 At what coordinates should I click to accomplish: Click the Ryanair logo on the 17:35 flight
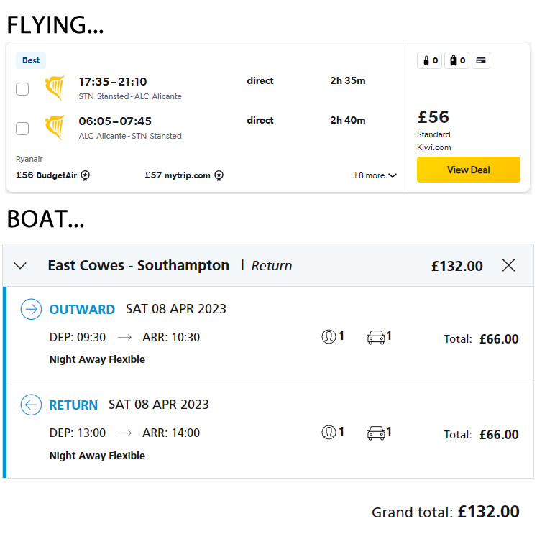[54, 88]
